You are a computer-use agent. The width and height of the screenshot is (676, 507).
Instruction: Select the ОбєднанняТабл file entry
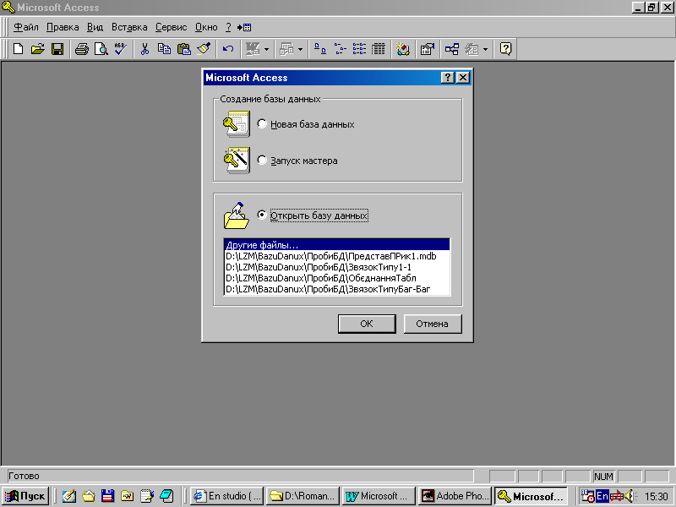tap(336, 278)
